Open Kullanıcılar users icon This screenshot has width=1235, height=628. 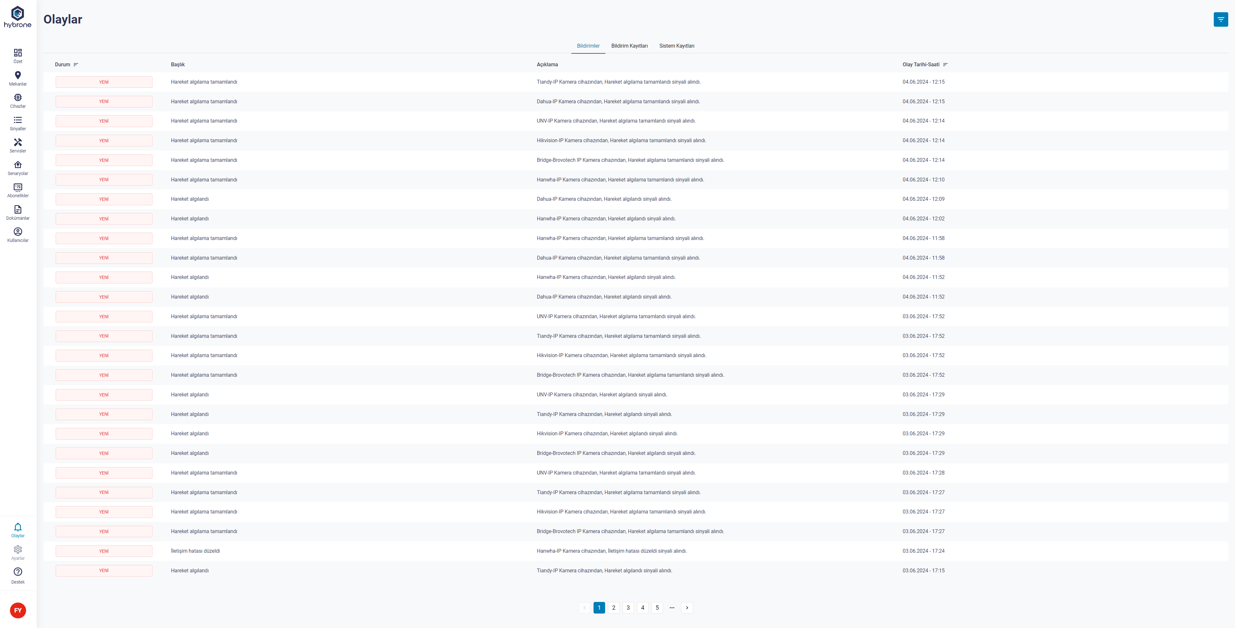[18, 232]
